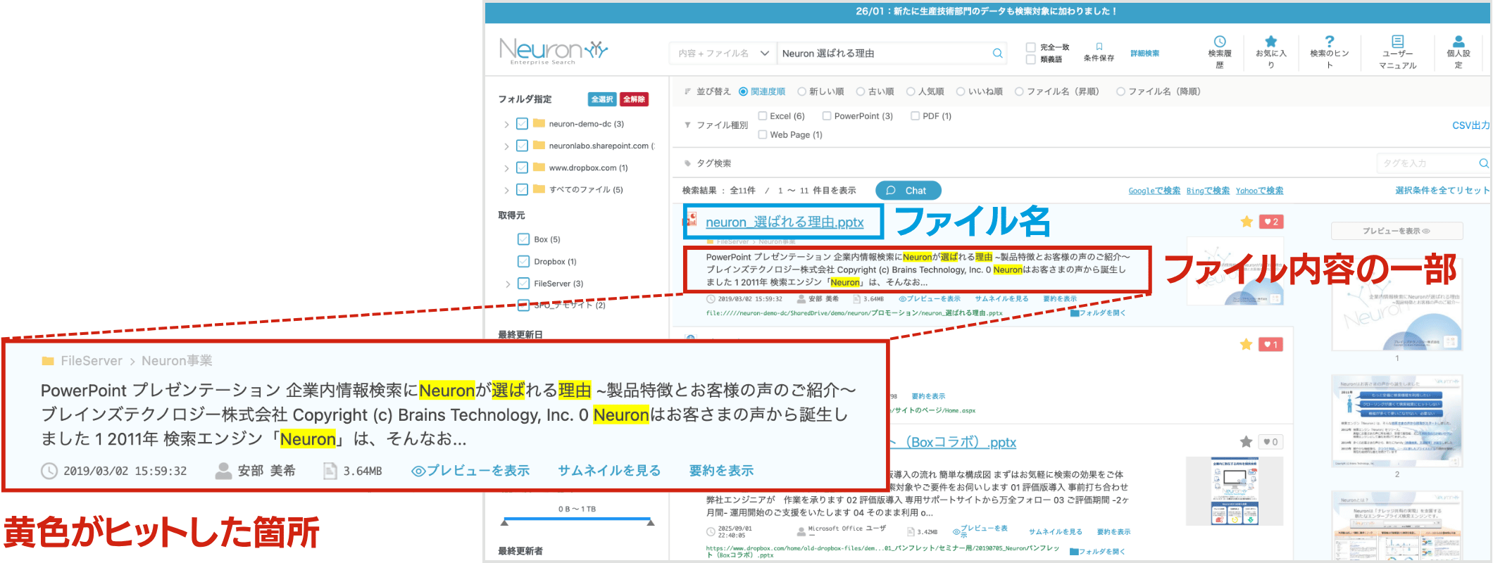Viewport: 1493px width, 563px height.
Task: Expand the neuronlabo.sharepoint.com folder tree
Action: click(506, 146)
